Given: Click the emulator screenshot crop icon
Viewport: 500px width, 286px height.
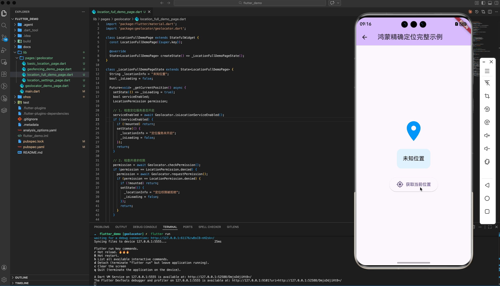Looking at the screenshot, I should click(x=487, y=96).
